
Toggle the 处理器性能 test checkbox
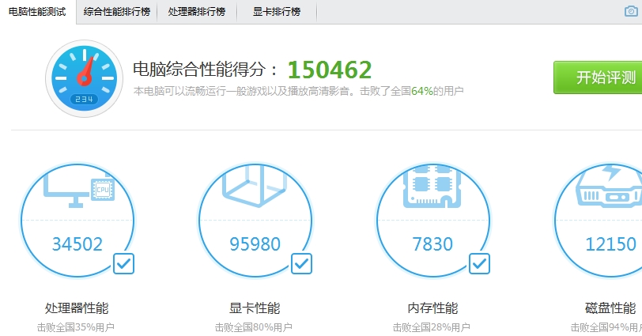(123, 263)
